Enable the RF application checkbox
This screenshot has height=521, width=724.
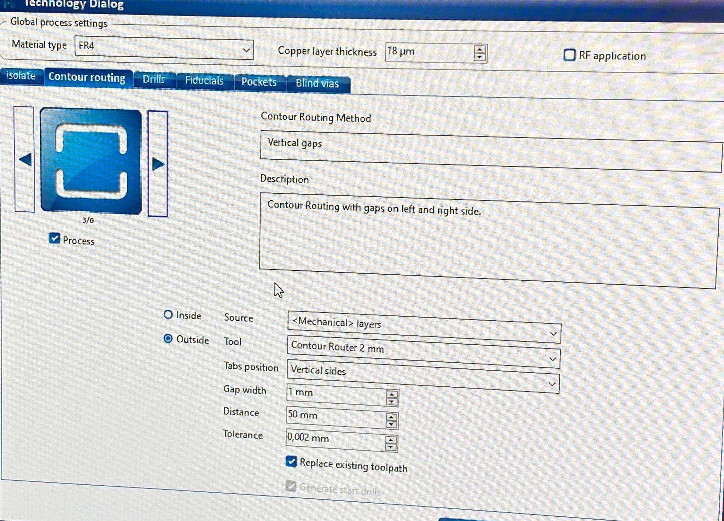569,55
